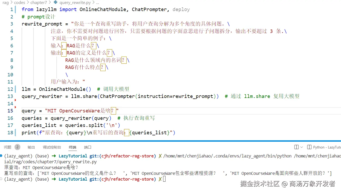Switch to the 调试控制台 tab
The height and width of the screenshot is (193, 341).
click(x=52, y=147)
